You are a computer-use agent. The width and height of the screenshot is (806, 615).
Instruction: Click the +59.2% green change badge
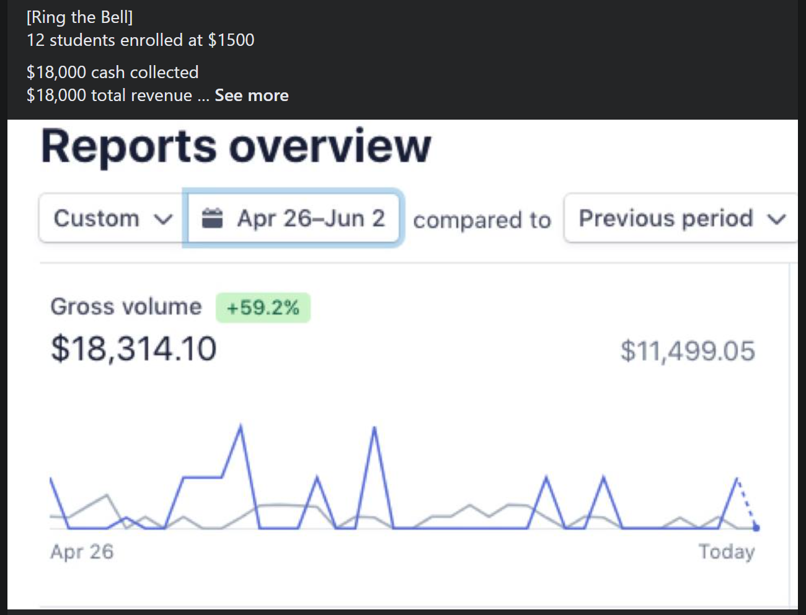[263, 307]
